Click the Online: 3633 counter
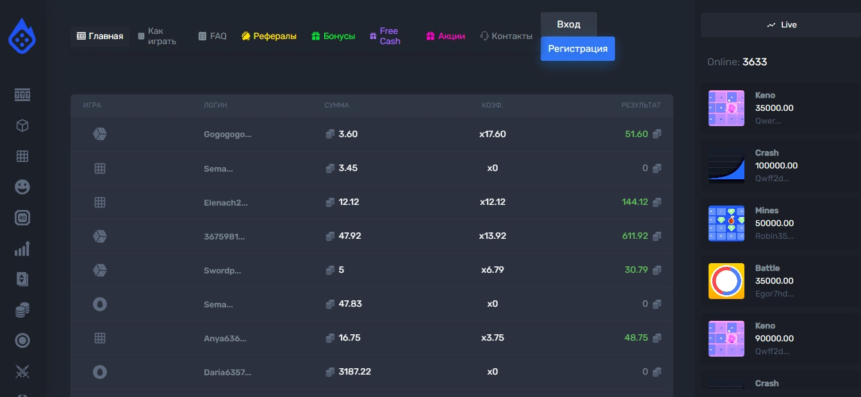861x397 pixels. point(737,62)
